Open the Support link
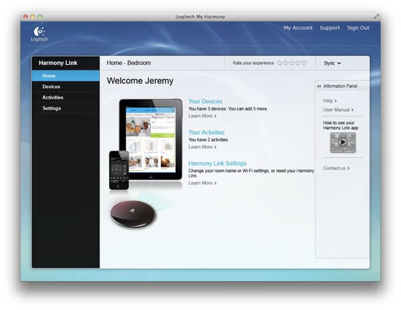 pos(329,28)
